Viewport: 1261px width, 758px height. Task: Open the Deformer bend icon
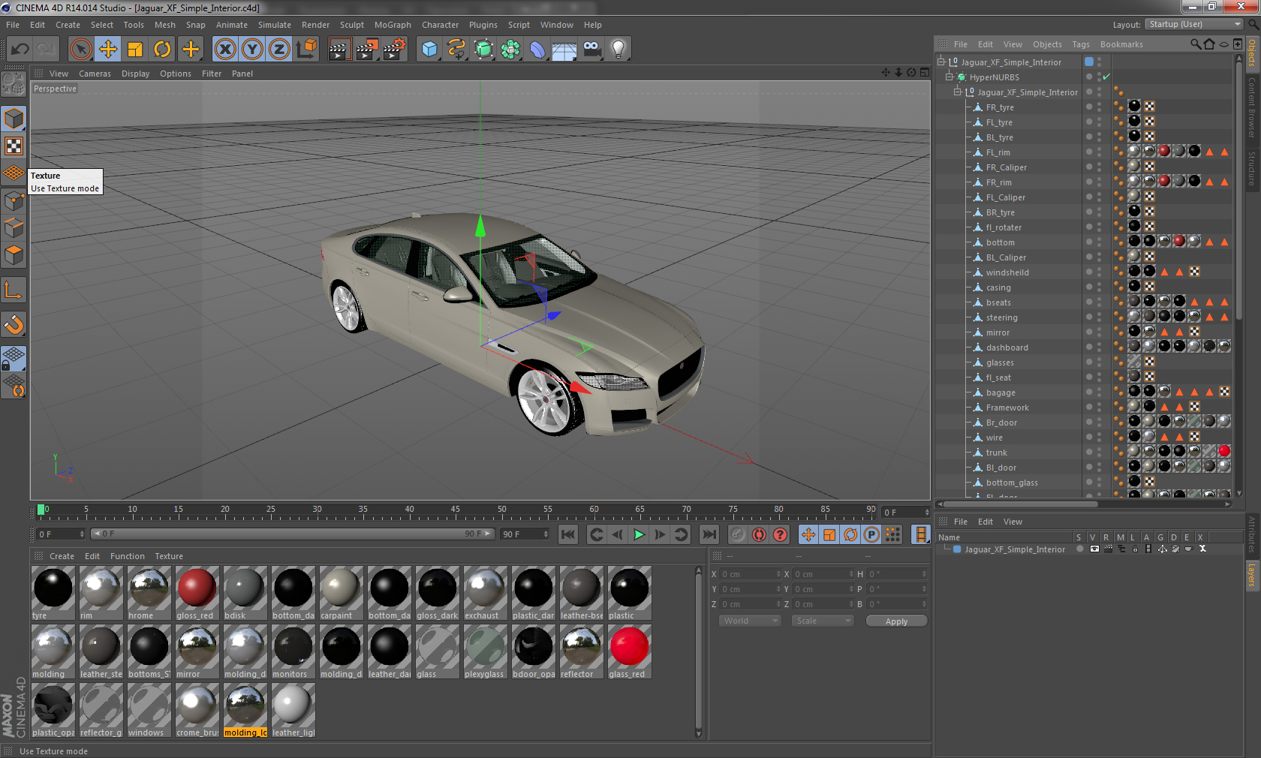537,50
